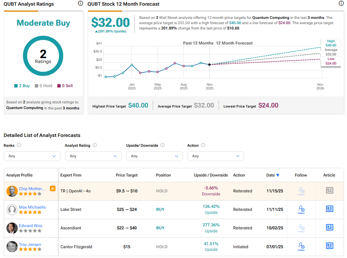Click info icon beside Analyst Rating filter label

[94, 145]
